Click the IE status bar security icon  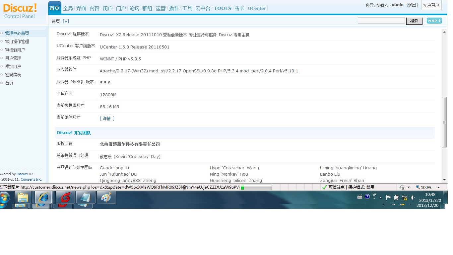[x=402, y=187]
